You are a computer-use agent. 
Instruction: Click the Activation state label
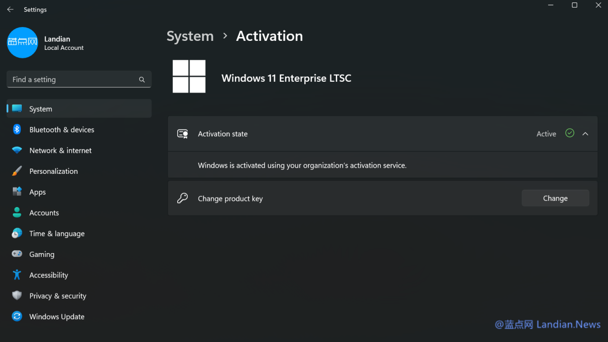click(223, 134)
